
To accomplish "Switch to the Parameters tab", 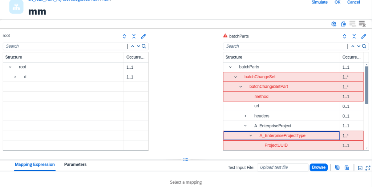I will pos(75,164).
